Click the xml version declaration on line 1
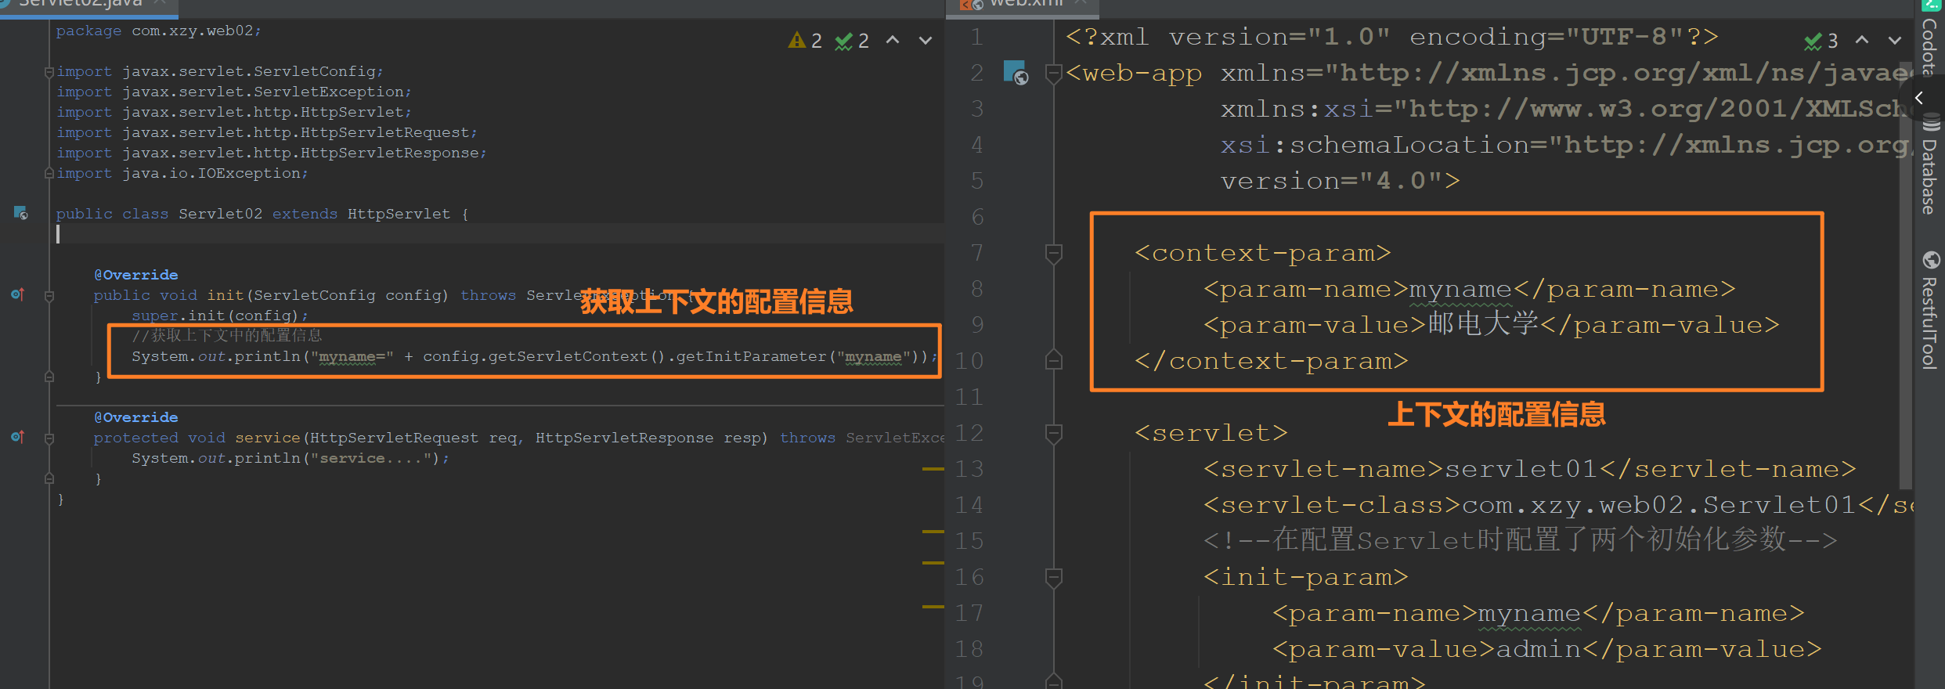 (x=1391, y=37)
